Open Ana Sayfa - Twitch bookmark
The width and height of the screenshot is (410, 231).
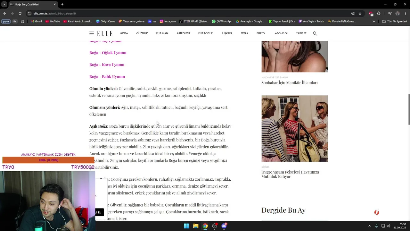coord(311,21)
